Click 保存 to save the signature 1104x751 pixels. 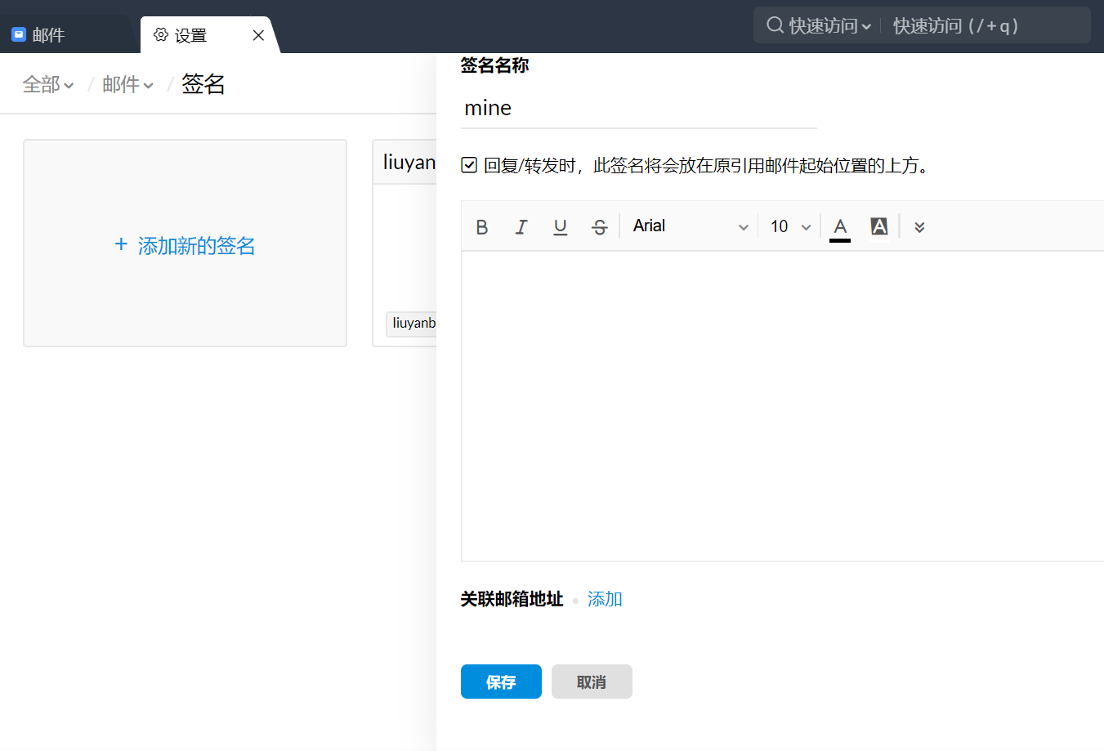pos(501,682)
